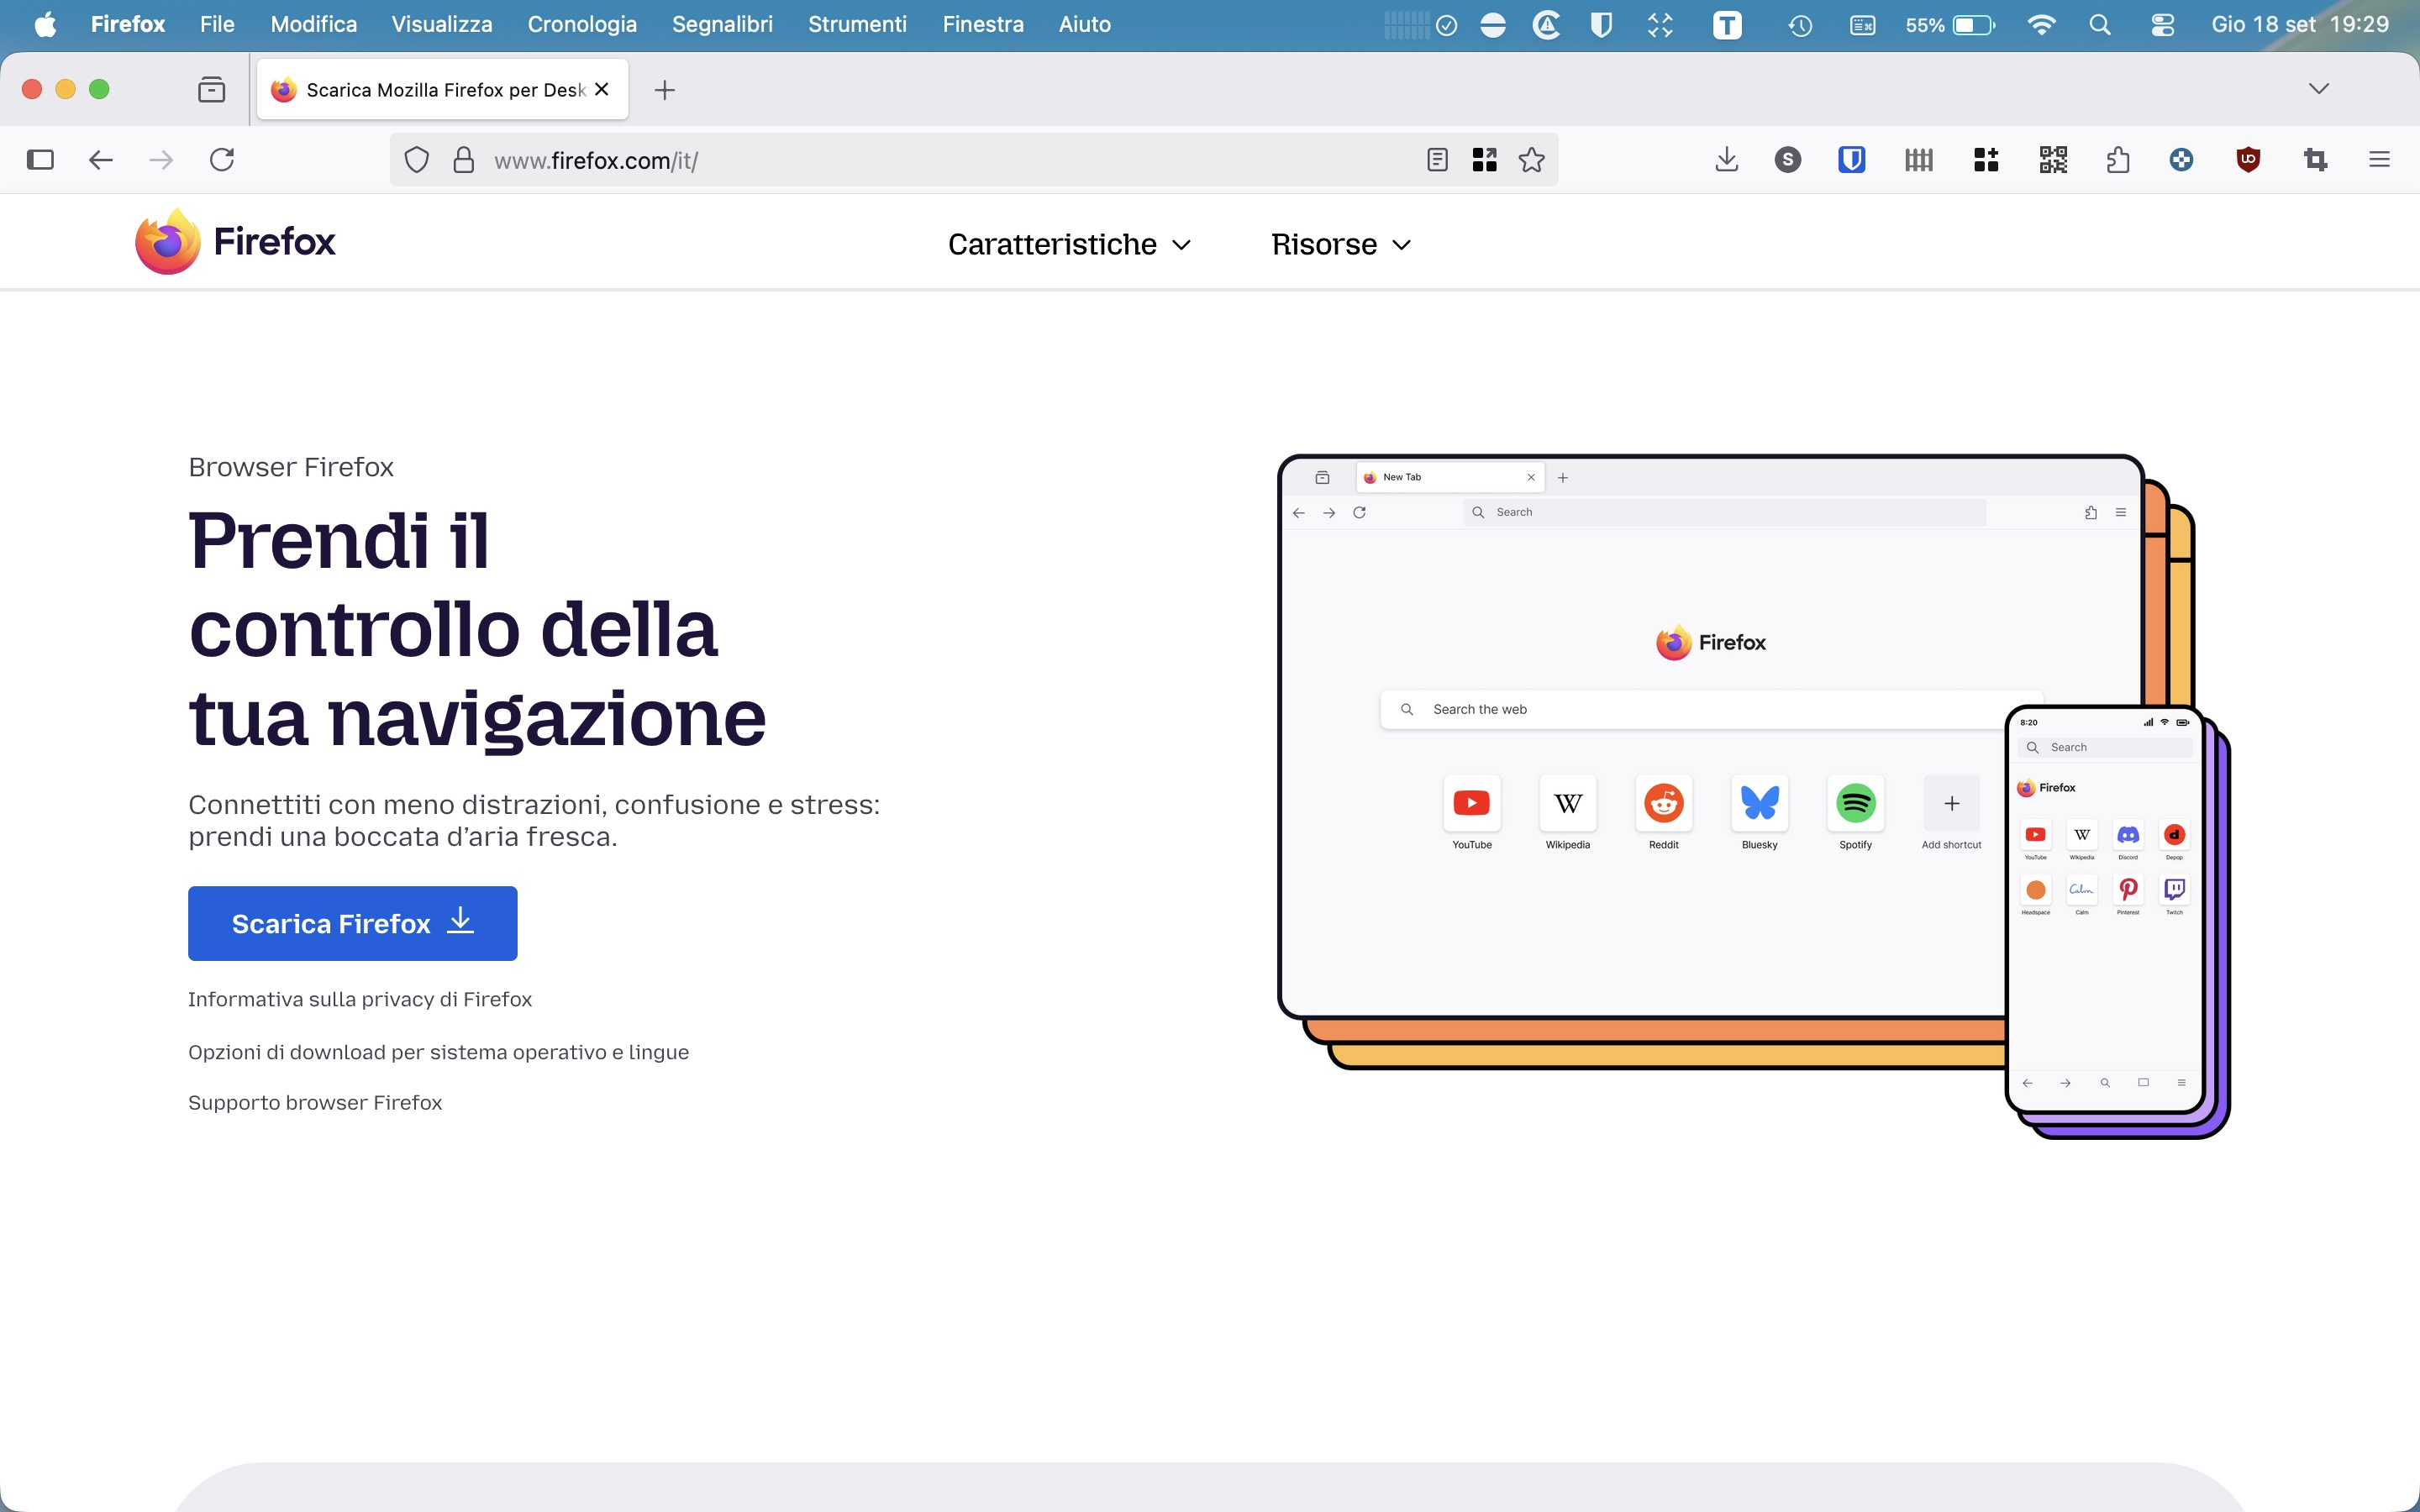Open Informativa sulla privacy di Firefox link

point(360,999)
